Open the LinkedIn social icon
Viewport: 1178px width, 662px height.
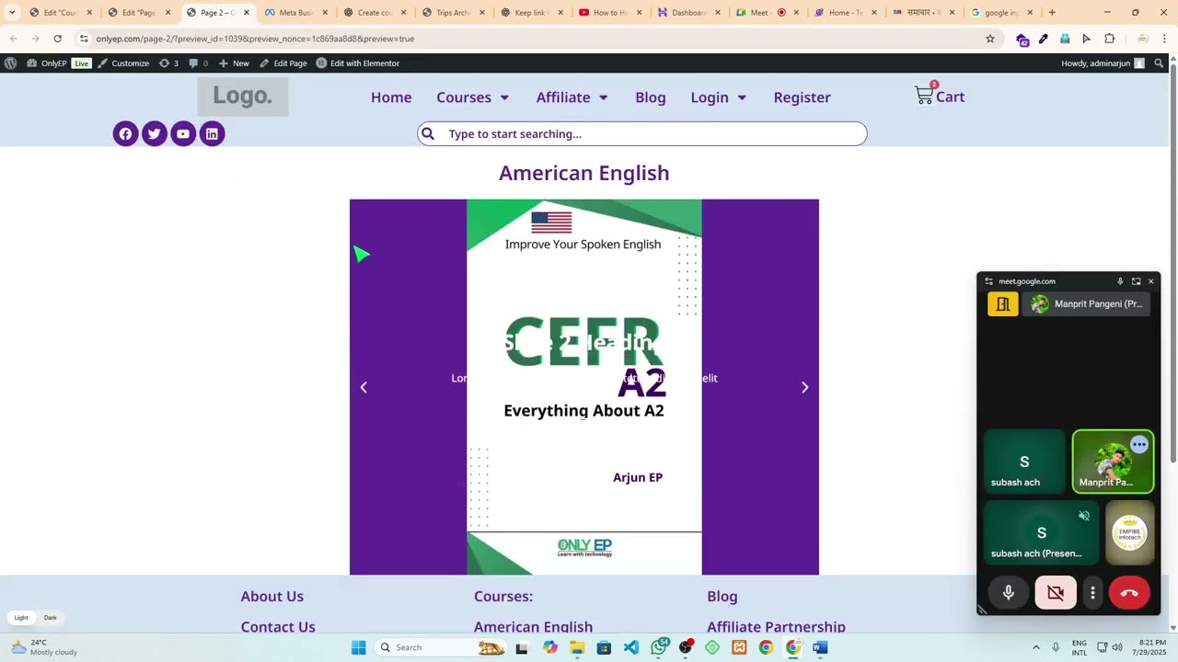pyautogui.click(x=212, y=134)
